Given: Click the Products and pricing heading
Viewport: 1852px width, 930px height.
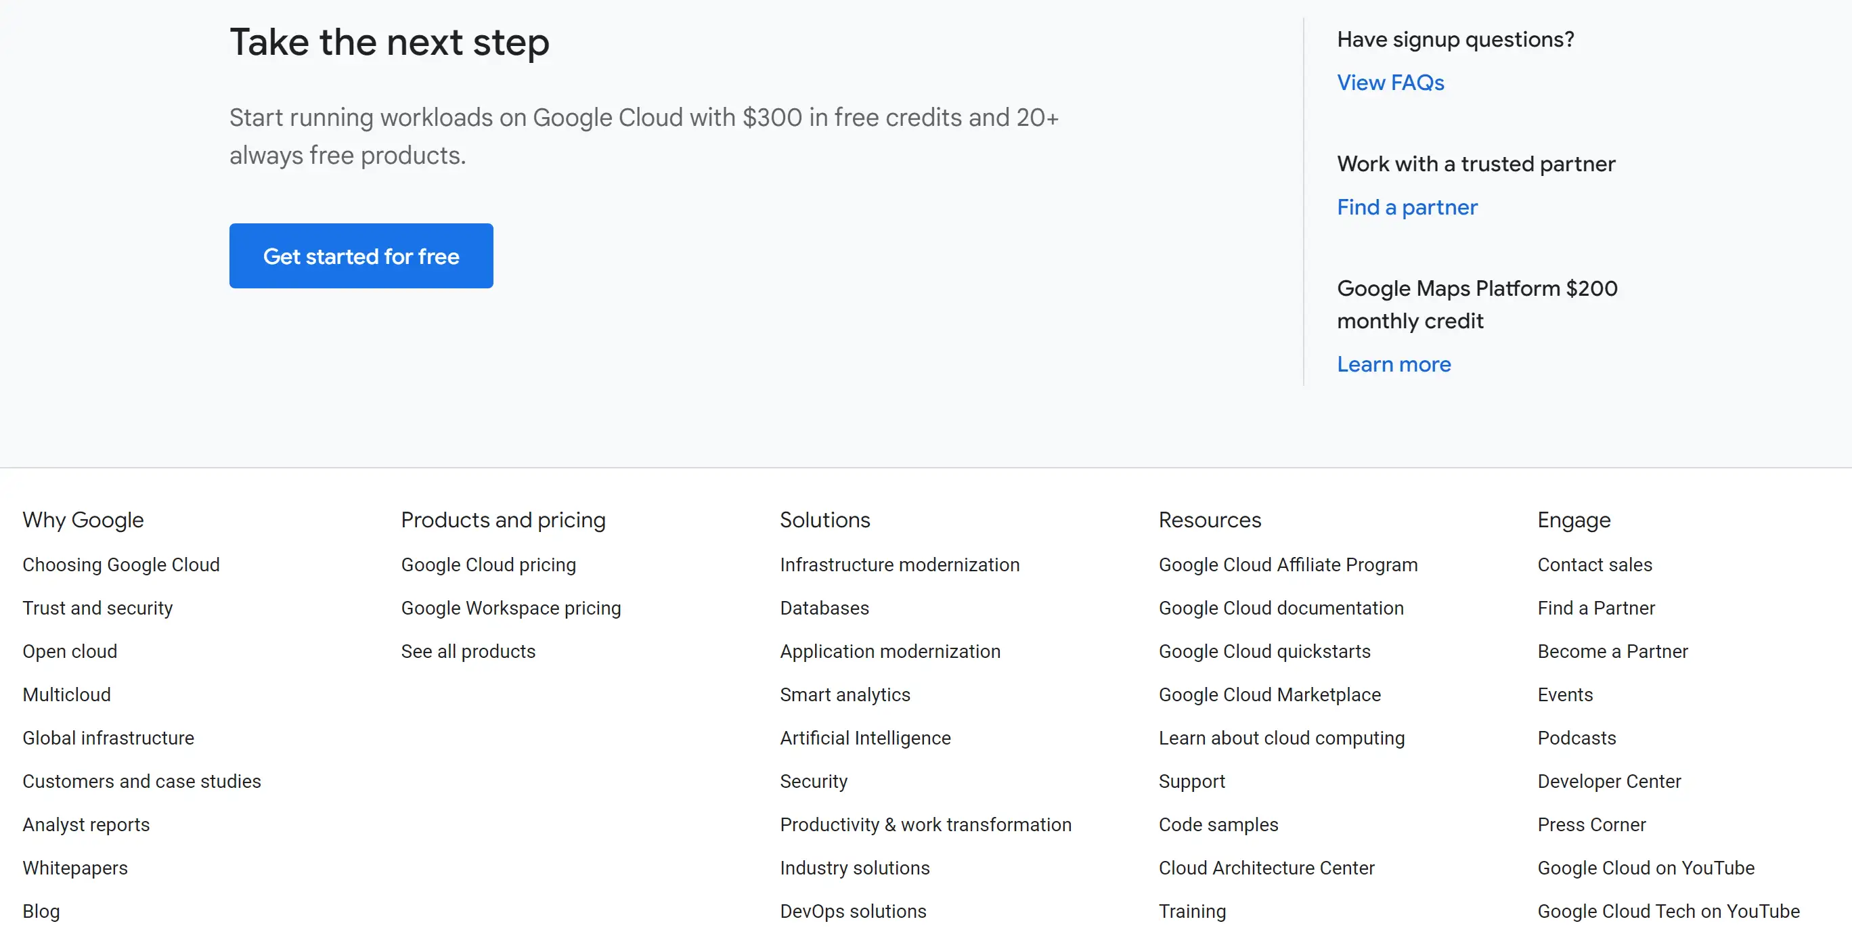Looking at the screenshot, I should (x=502, y=520).
